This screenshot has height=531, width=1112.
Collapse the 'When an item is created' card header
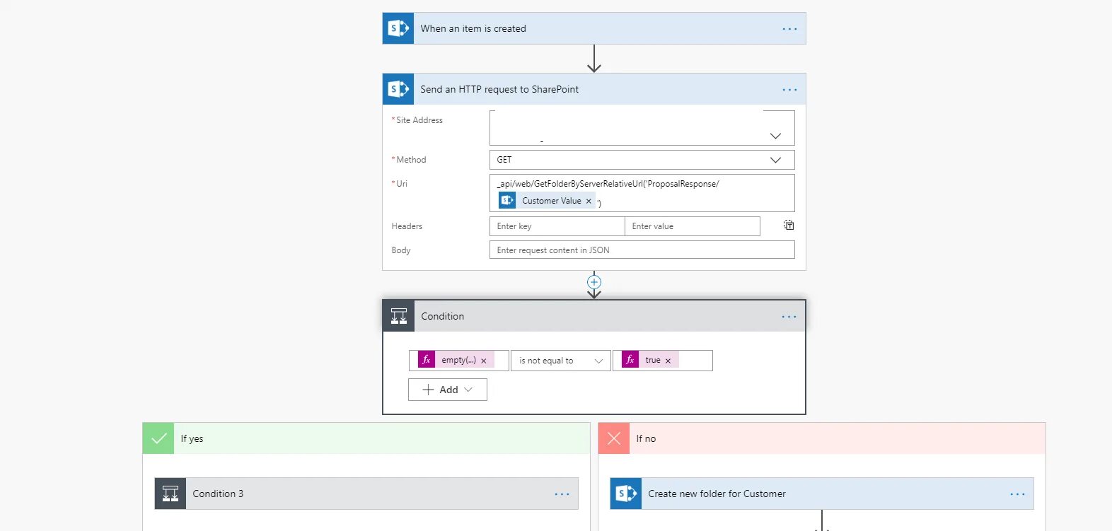594,28
